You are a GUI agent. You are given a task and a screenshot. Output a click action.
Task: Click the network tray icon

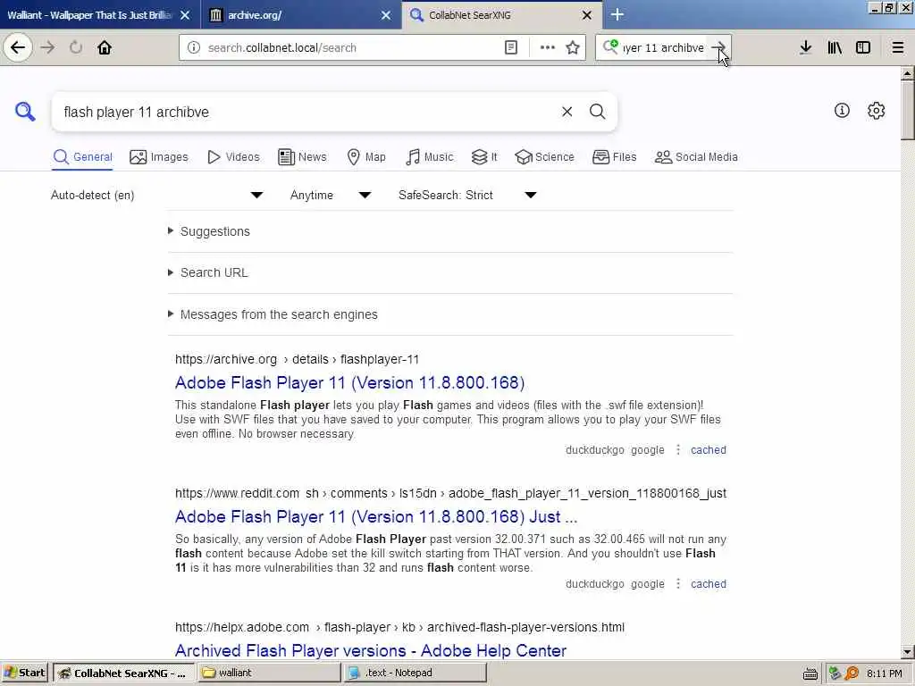click(x=835, y=673)
